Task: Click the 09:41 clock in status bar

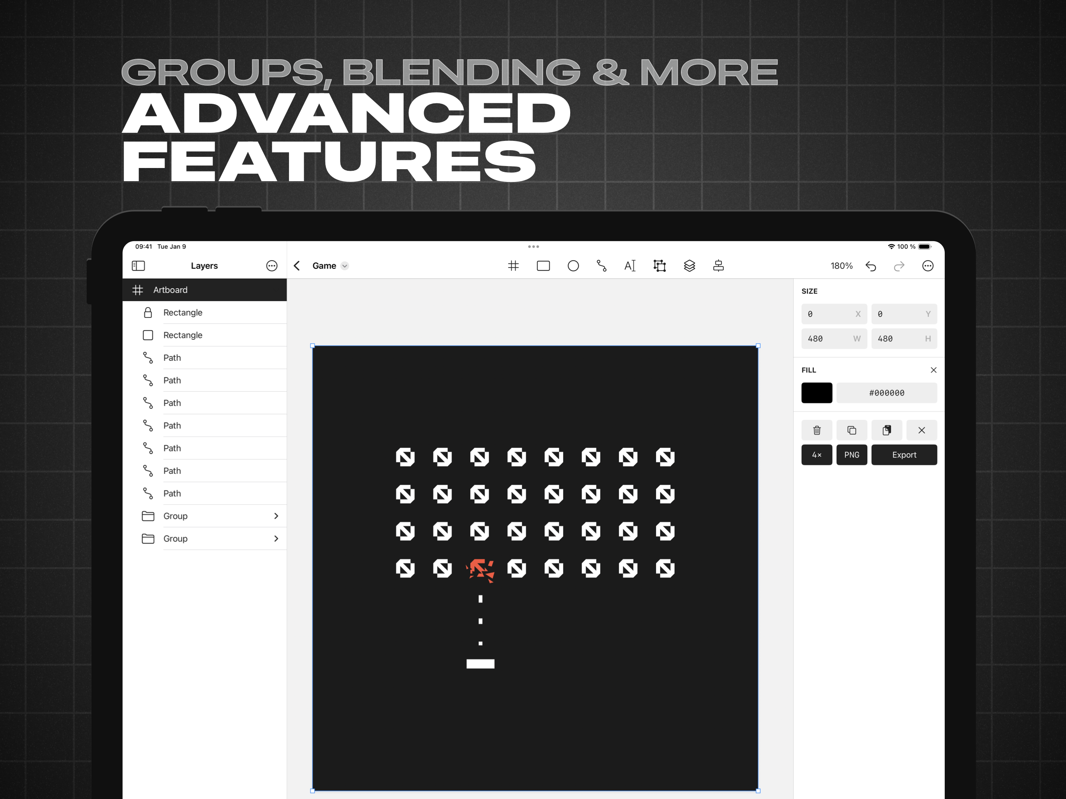Action: 144,247
